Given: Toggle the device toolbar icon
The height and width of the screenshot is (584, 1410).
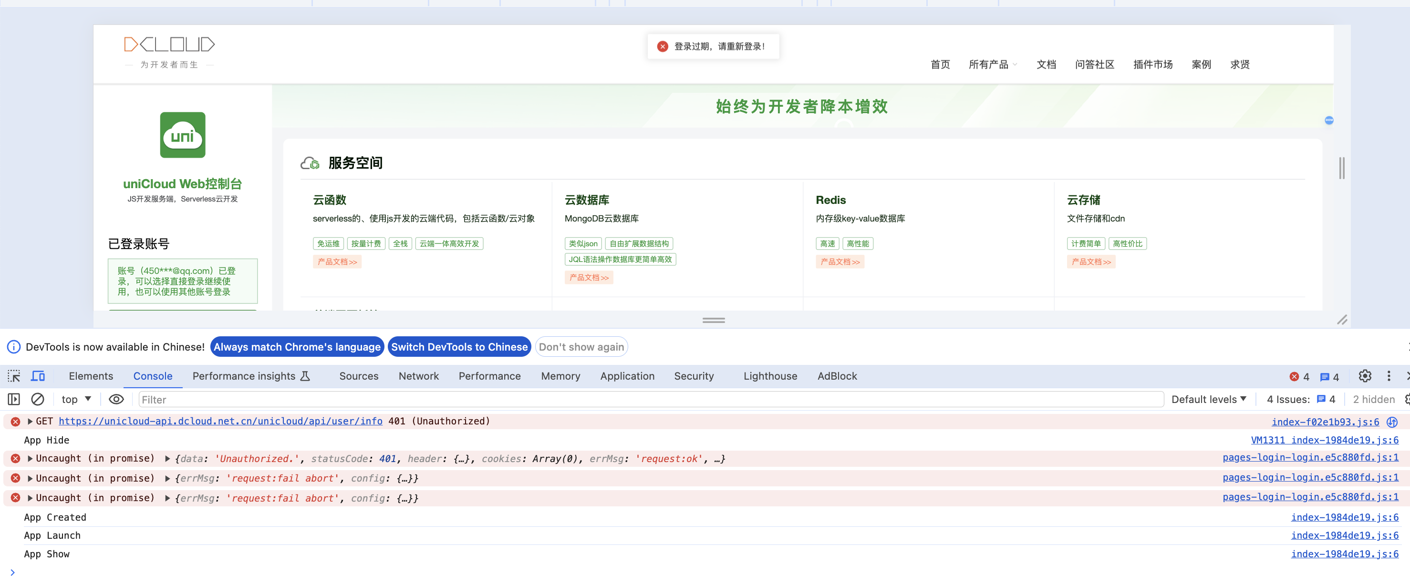Looking at the screenshot, I should click(38, 376).
